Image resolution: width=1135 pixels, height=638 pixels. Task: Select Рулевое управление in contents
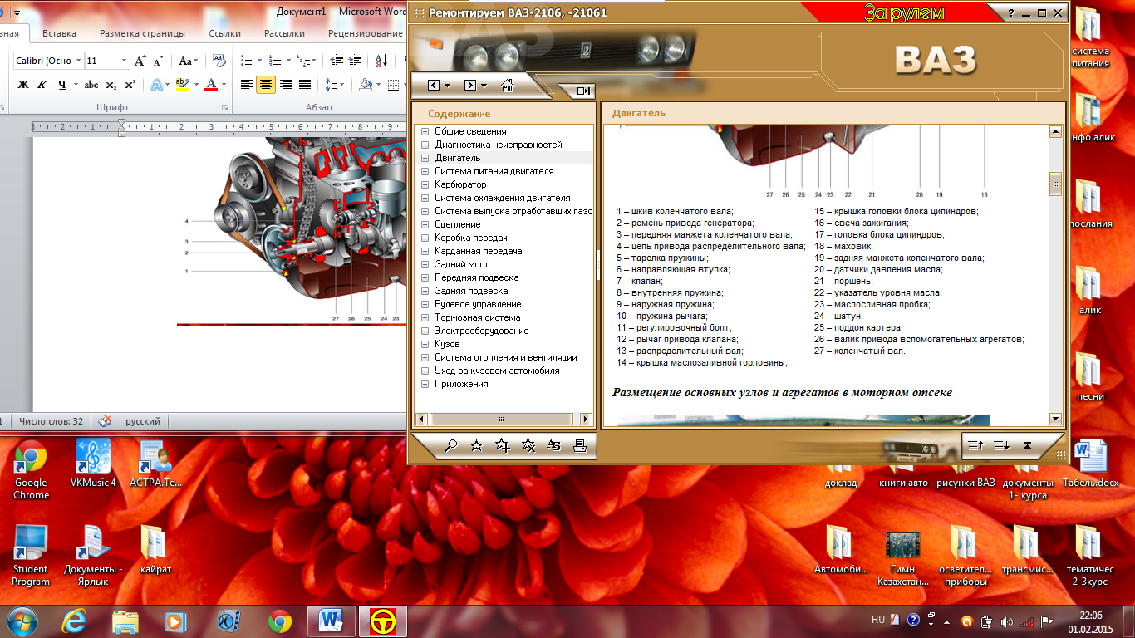[x=478, y=304]
